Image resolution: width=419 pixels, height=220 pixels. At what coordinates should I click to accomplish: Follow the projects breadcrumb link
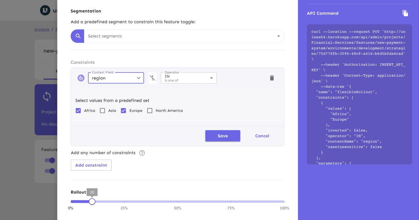42,29
